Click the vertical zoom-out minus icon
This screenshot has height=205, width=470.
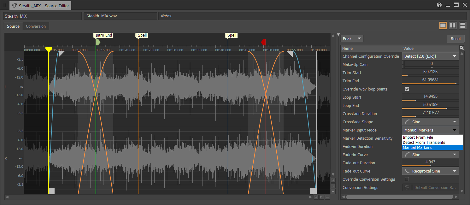(x=333, y=191)
